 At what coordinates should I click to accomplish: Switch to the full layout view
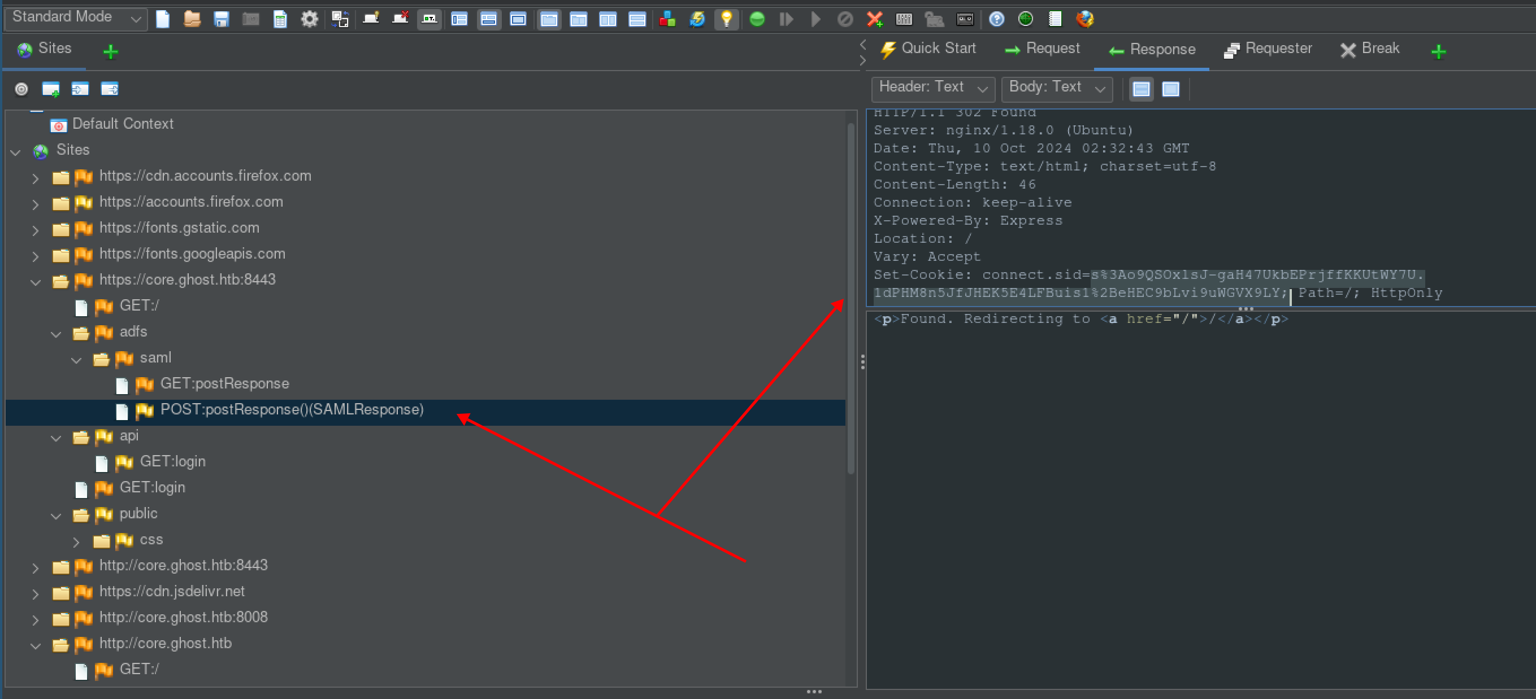[x=518, y=20]
